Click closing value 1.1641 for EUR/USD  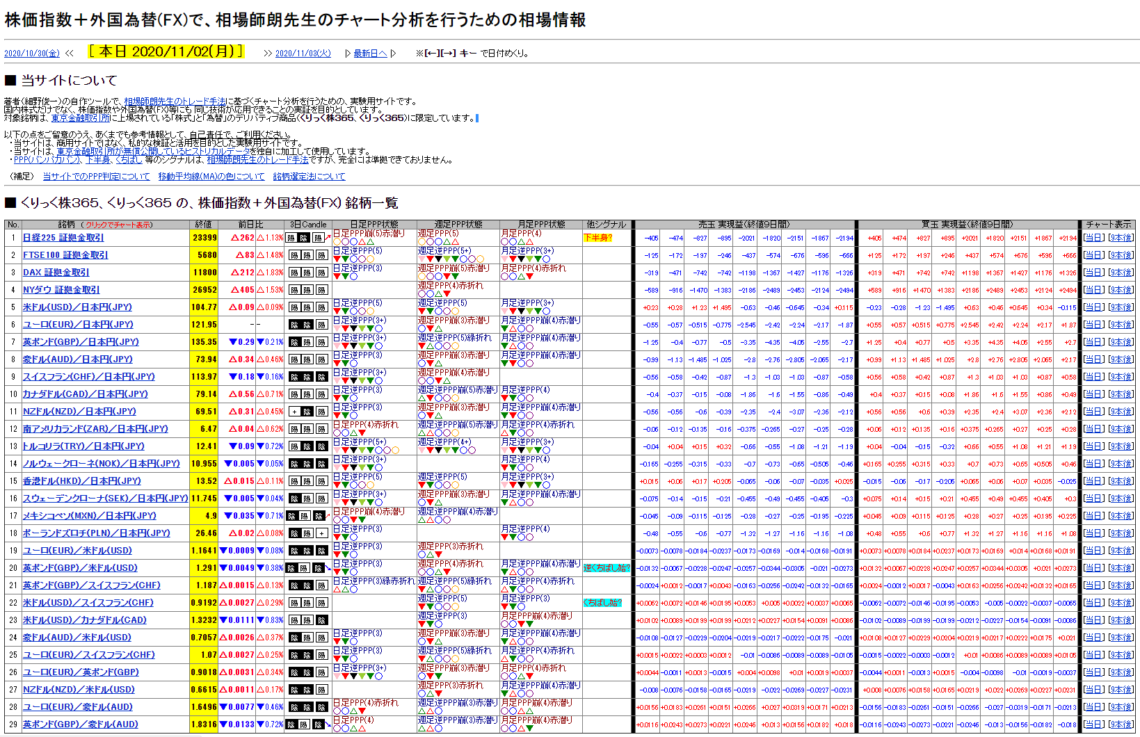[204, 551]
